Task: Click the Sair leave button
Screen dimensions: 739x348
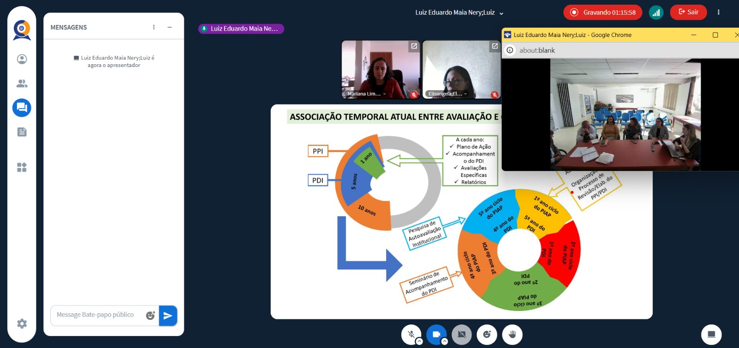Action: (x=688, y=12)
